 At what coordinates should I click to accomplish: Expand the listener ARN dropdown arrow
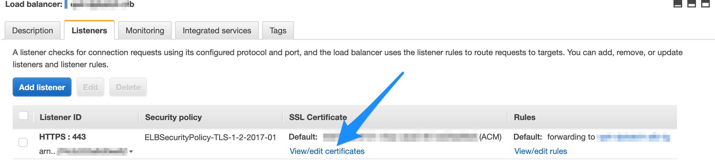131,151
